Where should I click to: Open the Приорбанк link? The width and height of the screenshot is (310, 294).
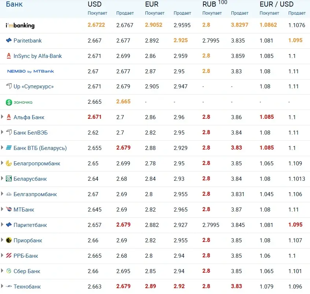[28, 240]
